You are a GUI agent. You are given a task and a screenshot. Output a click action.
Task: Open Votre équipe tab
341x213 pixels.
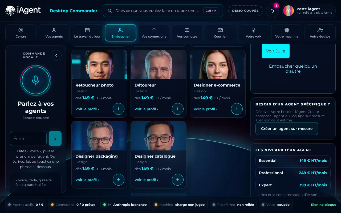click(320, 33)
